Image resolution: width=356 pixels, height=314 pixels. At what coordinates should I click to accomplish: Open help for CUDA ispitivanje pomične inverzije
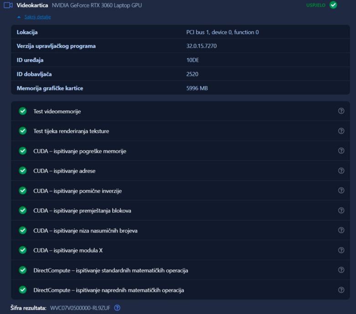(341, 190)
